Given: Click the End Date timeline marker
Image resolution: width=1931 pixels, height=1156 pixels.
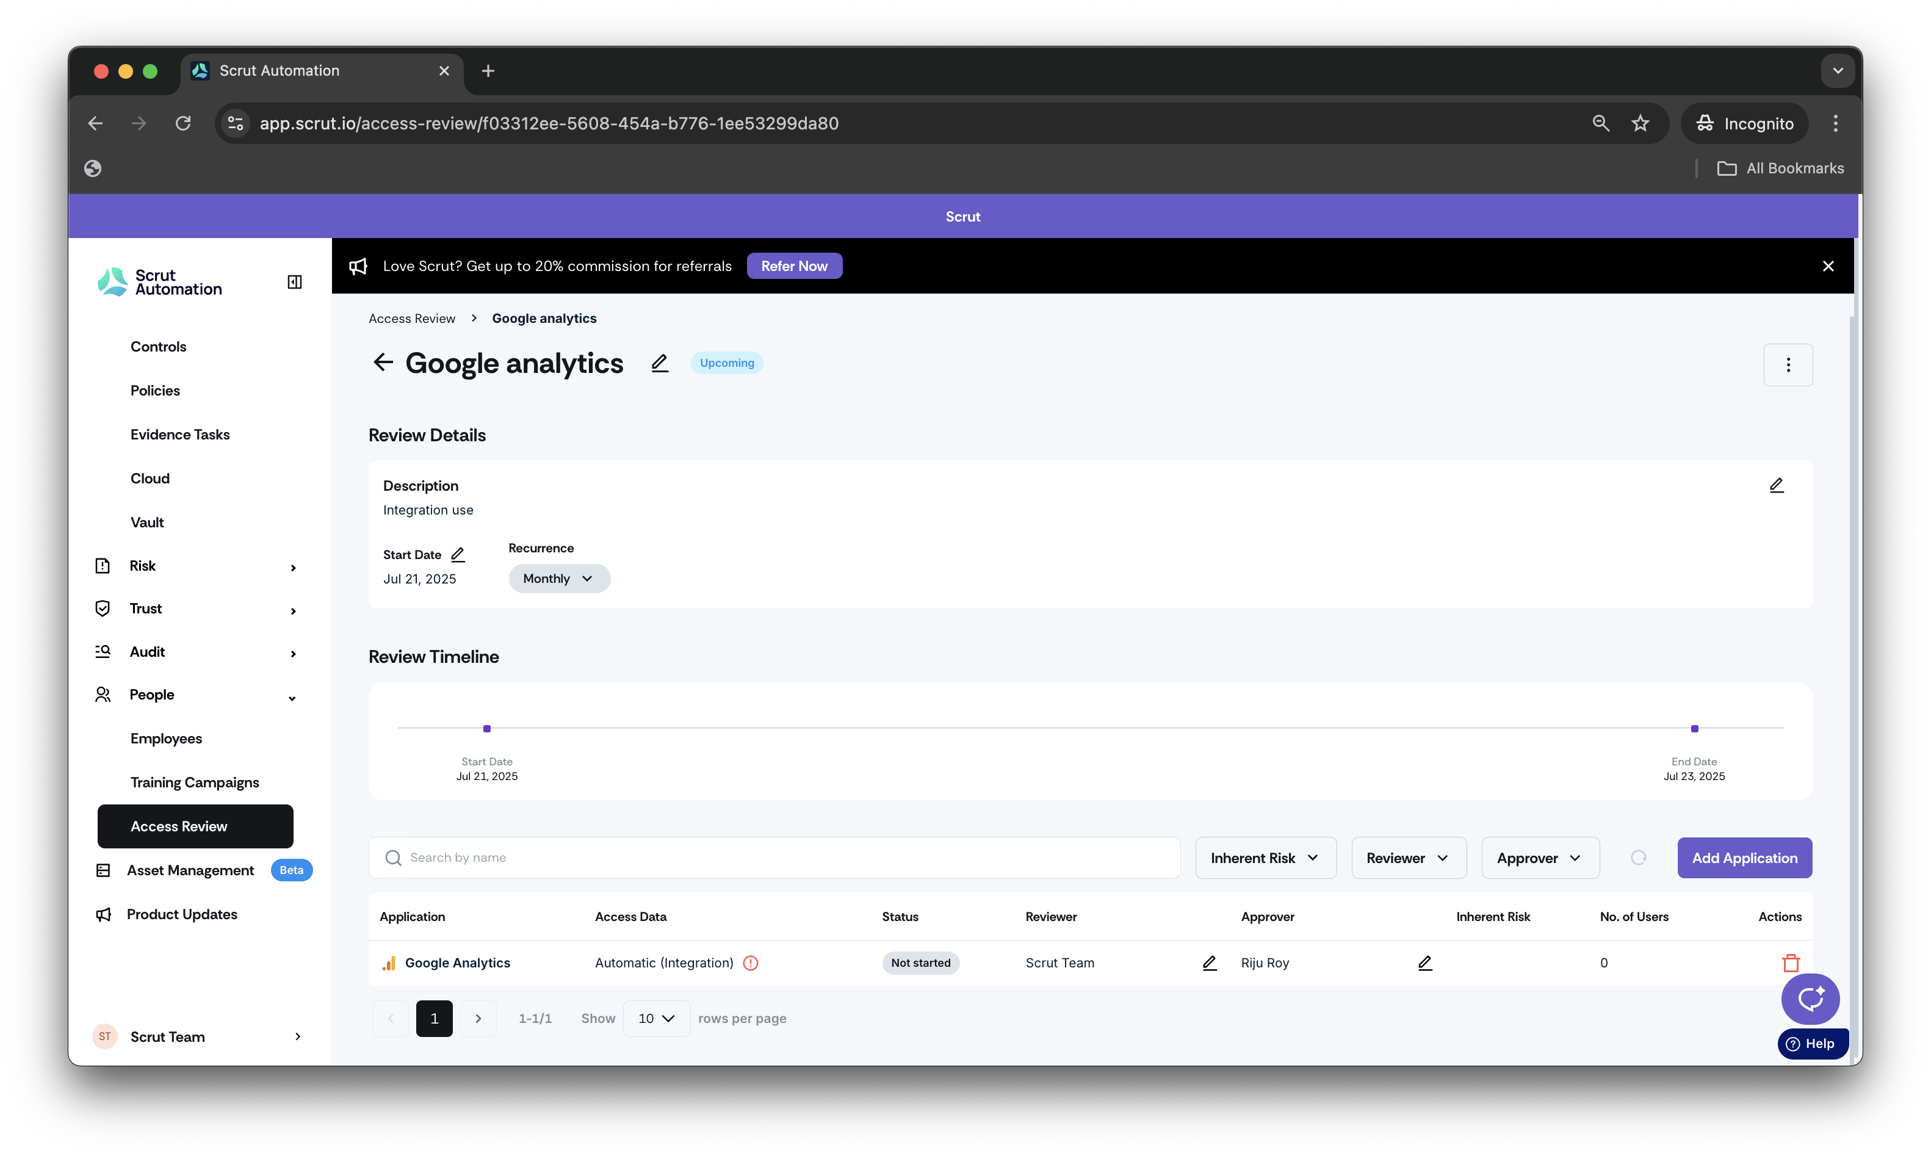Looking at the screenshot, I should 1694,728.
